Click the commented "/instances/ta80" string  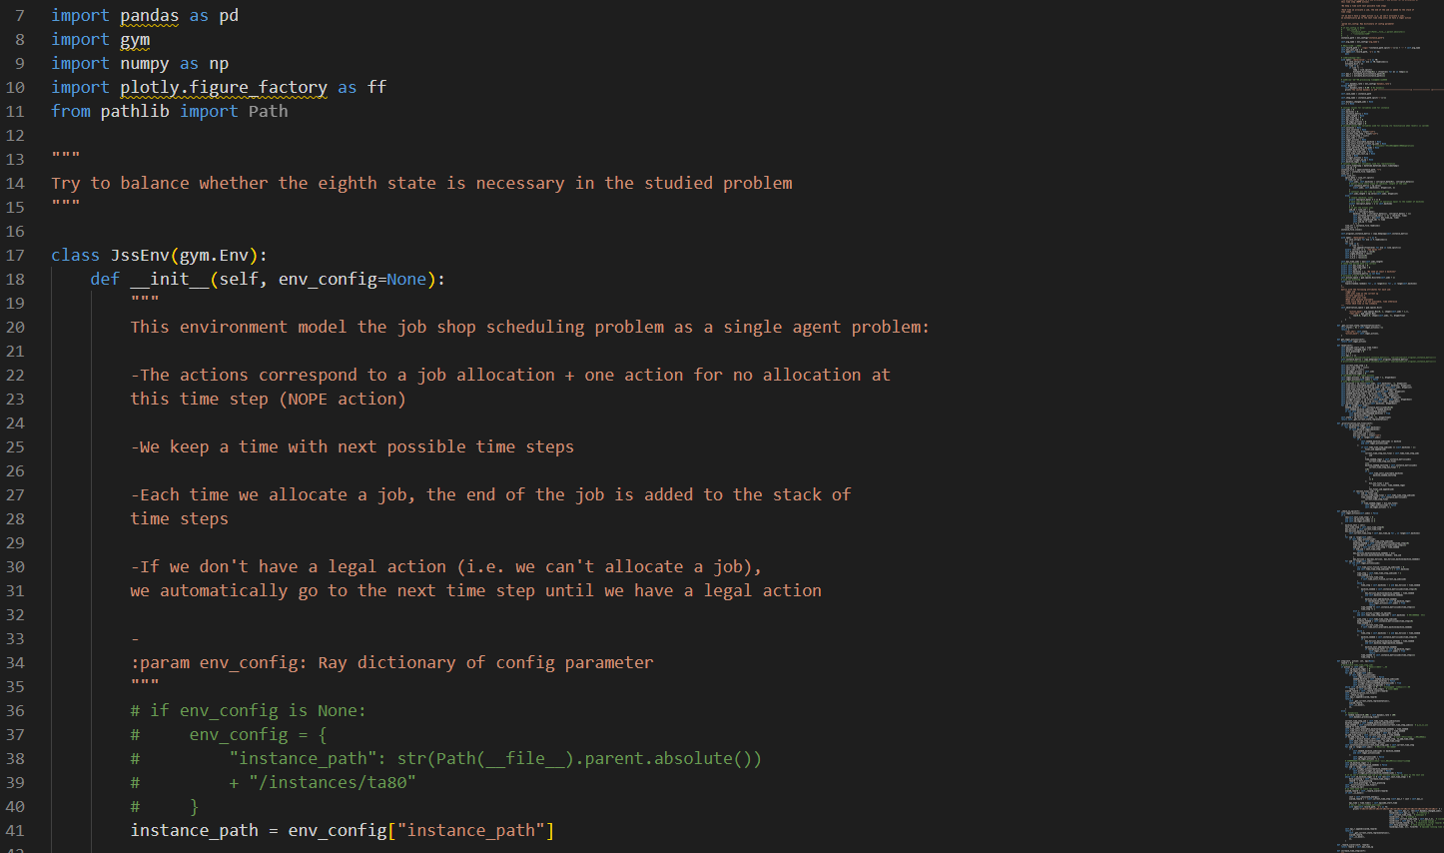click(333, 783)
